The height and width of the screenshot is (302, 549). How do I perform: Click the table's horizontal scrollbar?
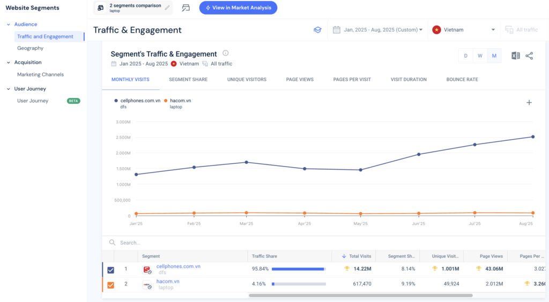[360, 295]
